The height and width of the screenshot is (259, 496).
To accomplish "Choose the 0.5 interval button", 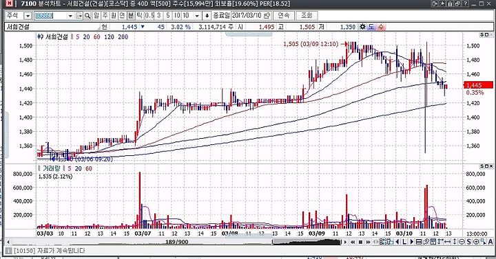I will pyautogui.click(x=150, y=16).
